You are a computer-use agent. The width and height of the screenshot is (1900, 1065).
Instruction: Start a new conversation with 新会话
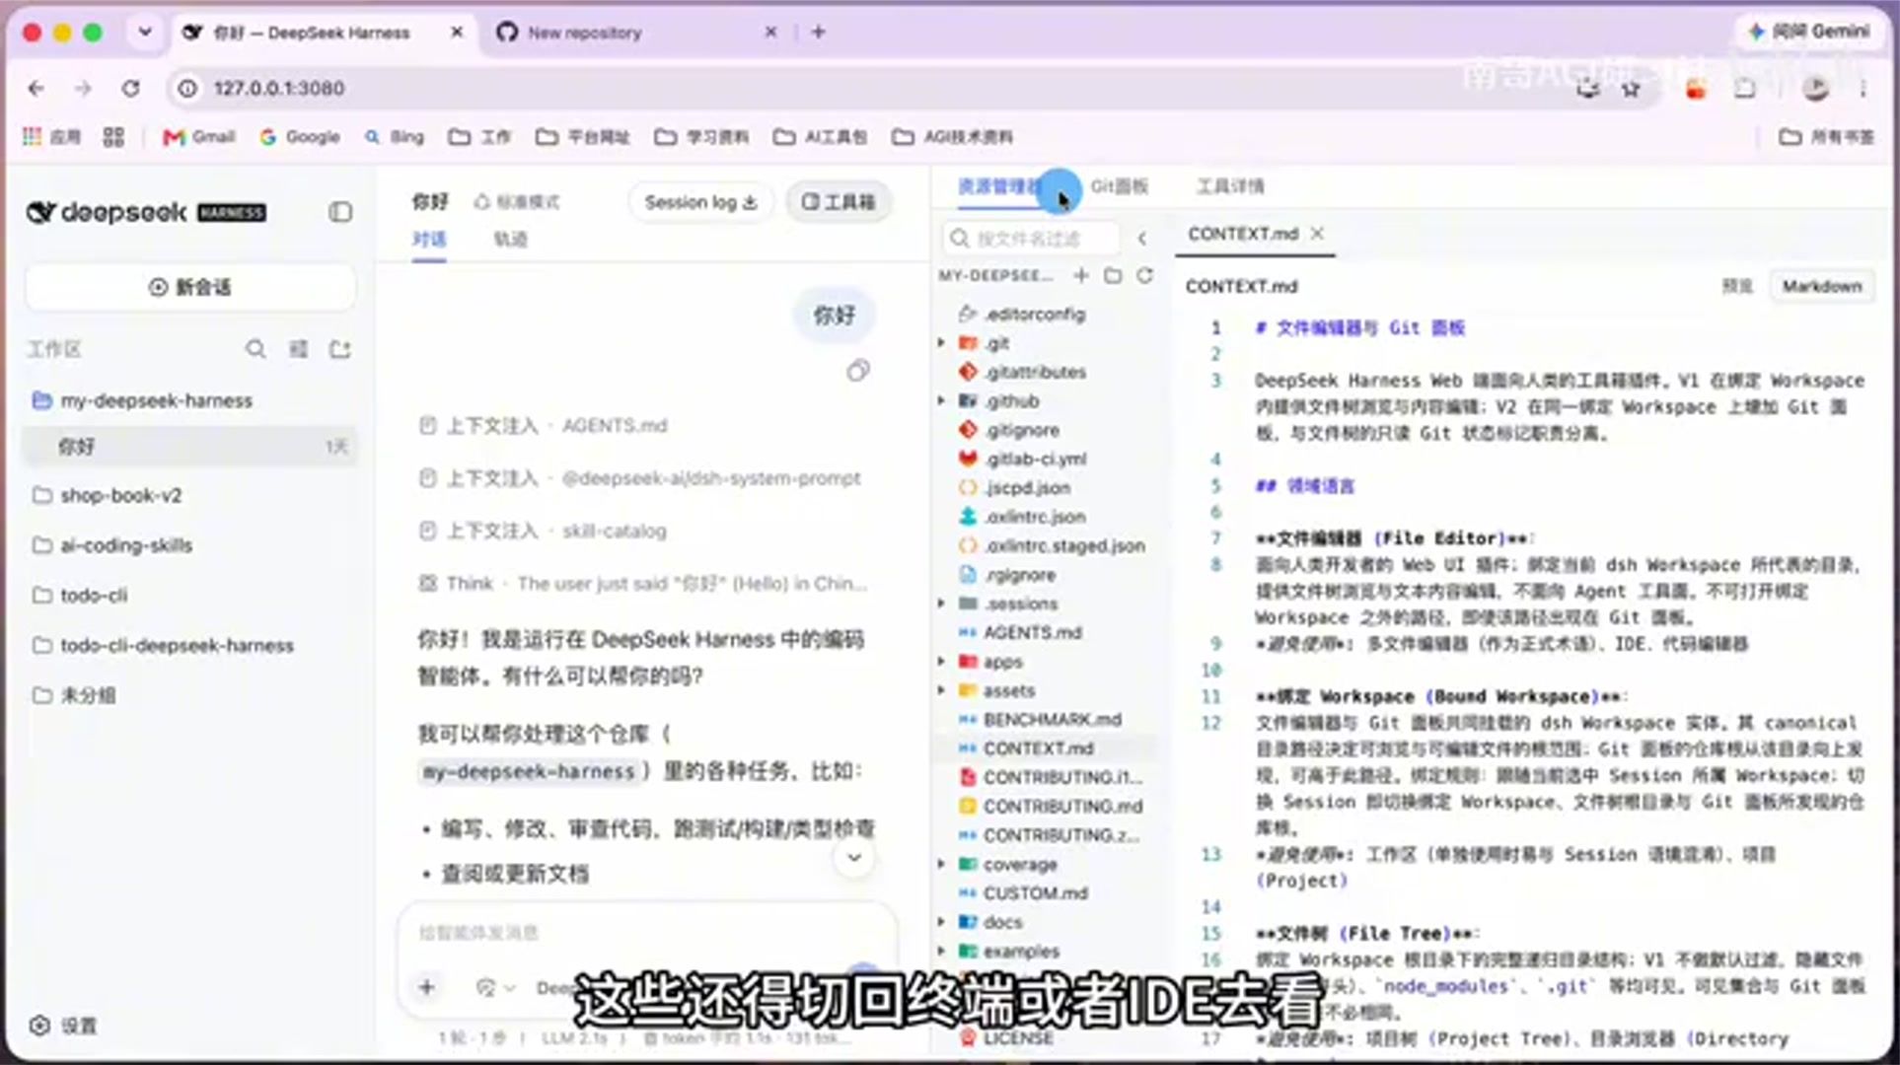[189, 287]
